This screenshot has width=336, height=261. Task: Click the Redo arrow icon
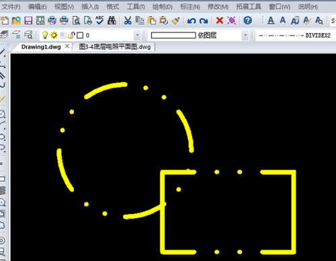(204, 21)
